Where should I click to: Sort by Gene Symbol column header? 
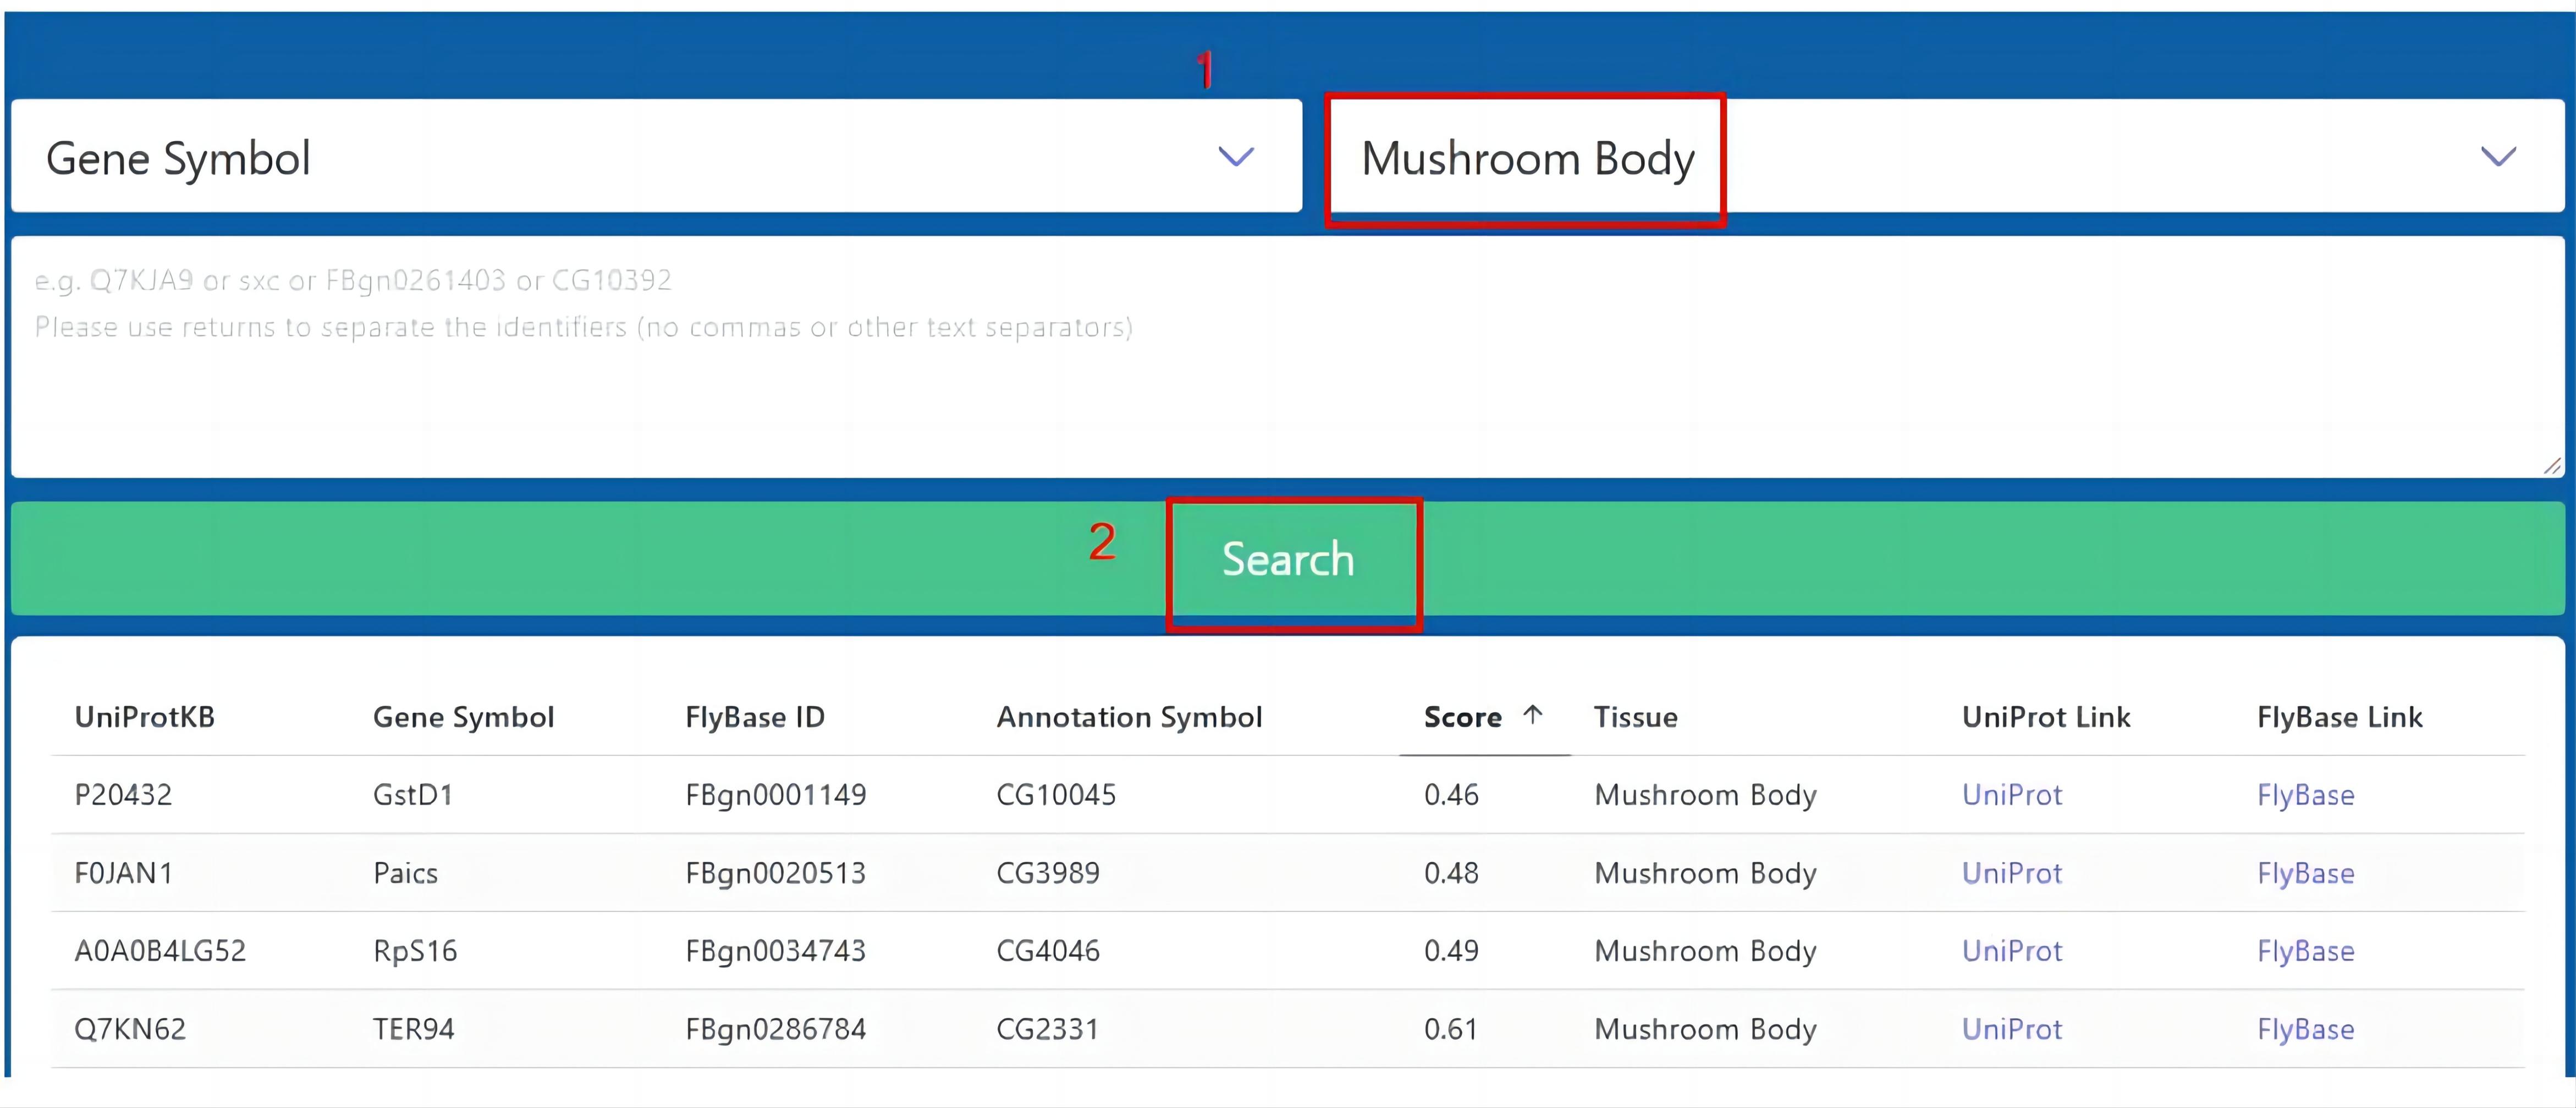[x=463, y=718]
